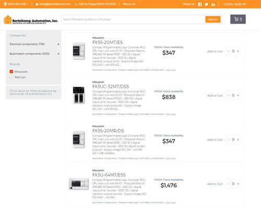Screen dimensions: 261x209
Task: Go to Login / Sign Up
Action: (235, 4)
